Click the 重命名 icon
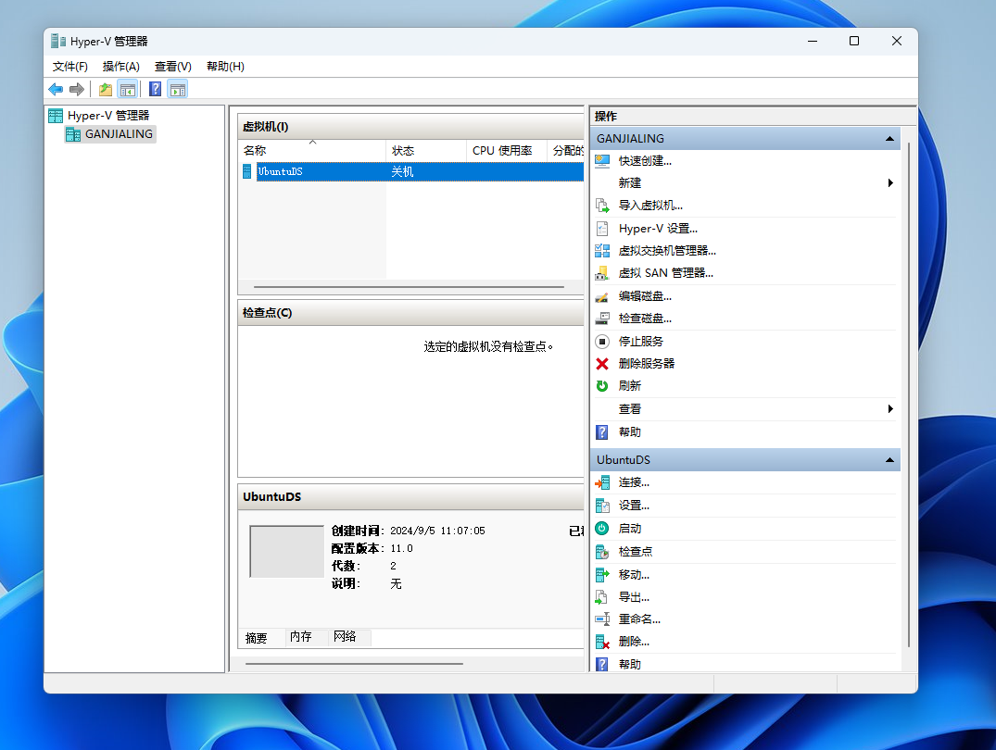 coord(602,619)
